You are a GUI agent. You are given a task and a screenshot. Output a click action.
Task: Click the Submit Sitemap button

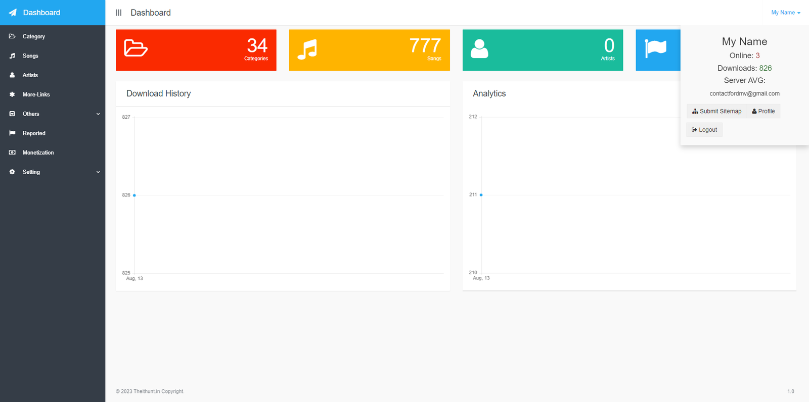click(x=716, y=111)
